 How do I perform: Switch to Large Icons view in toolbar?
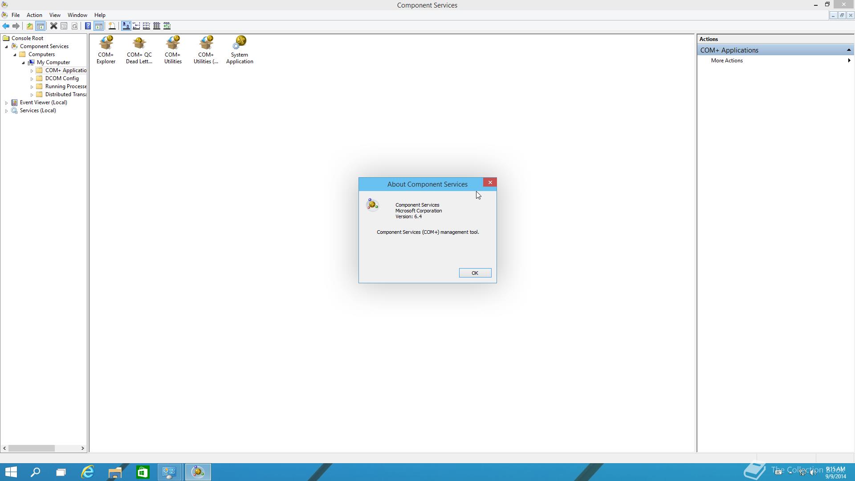[126, 26]
